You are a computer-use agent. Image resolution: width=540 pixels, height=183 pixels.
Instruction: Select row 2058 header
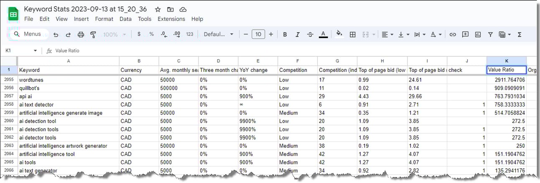click(x=9, y=104)
